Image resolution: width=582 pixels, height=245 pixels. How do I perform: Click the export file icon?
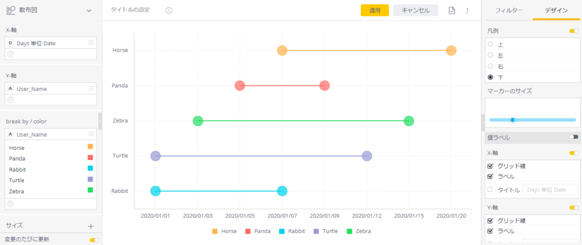point(452,10)
